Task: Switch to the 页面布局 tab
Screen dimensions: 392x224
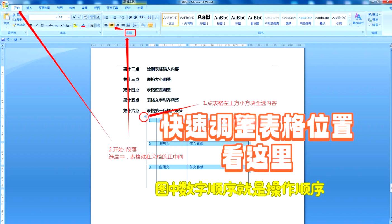Action: click(x=44, y=8)
